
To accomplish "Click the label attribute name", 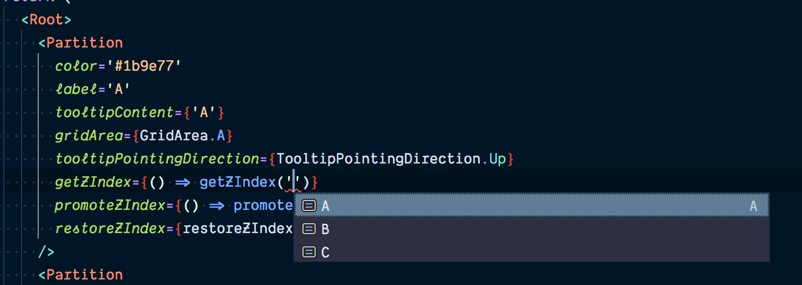I will pos(76,89).
